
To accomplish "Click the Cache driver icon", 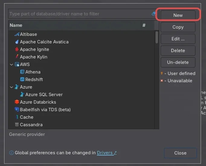I will (x=17, y=117).
